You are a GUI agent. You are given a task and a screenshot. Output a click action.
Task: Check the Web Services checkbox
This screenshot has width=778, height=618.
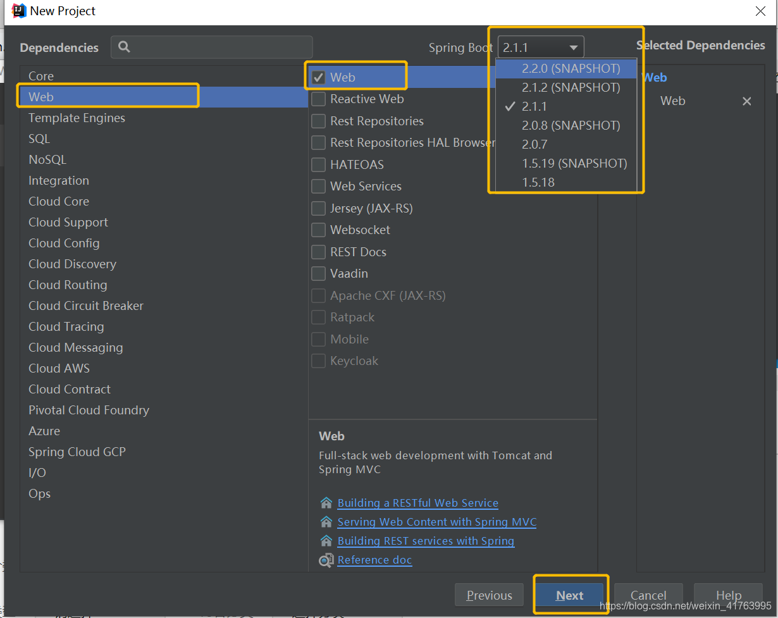click(x=319, y=187)
